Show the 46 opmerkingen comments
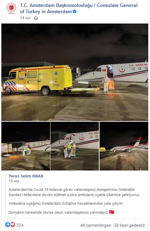Image resolution: width=150 pixels, height=231 pixels. [96, 225]
